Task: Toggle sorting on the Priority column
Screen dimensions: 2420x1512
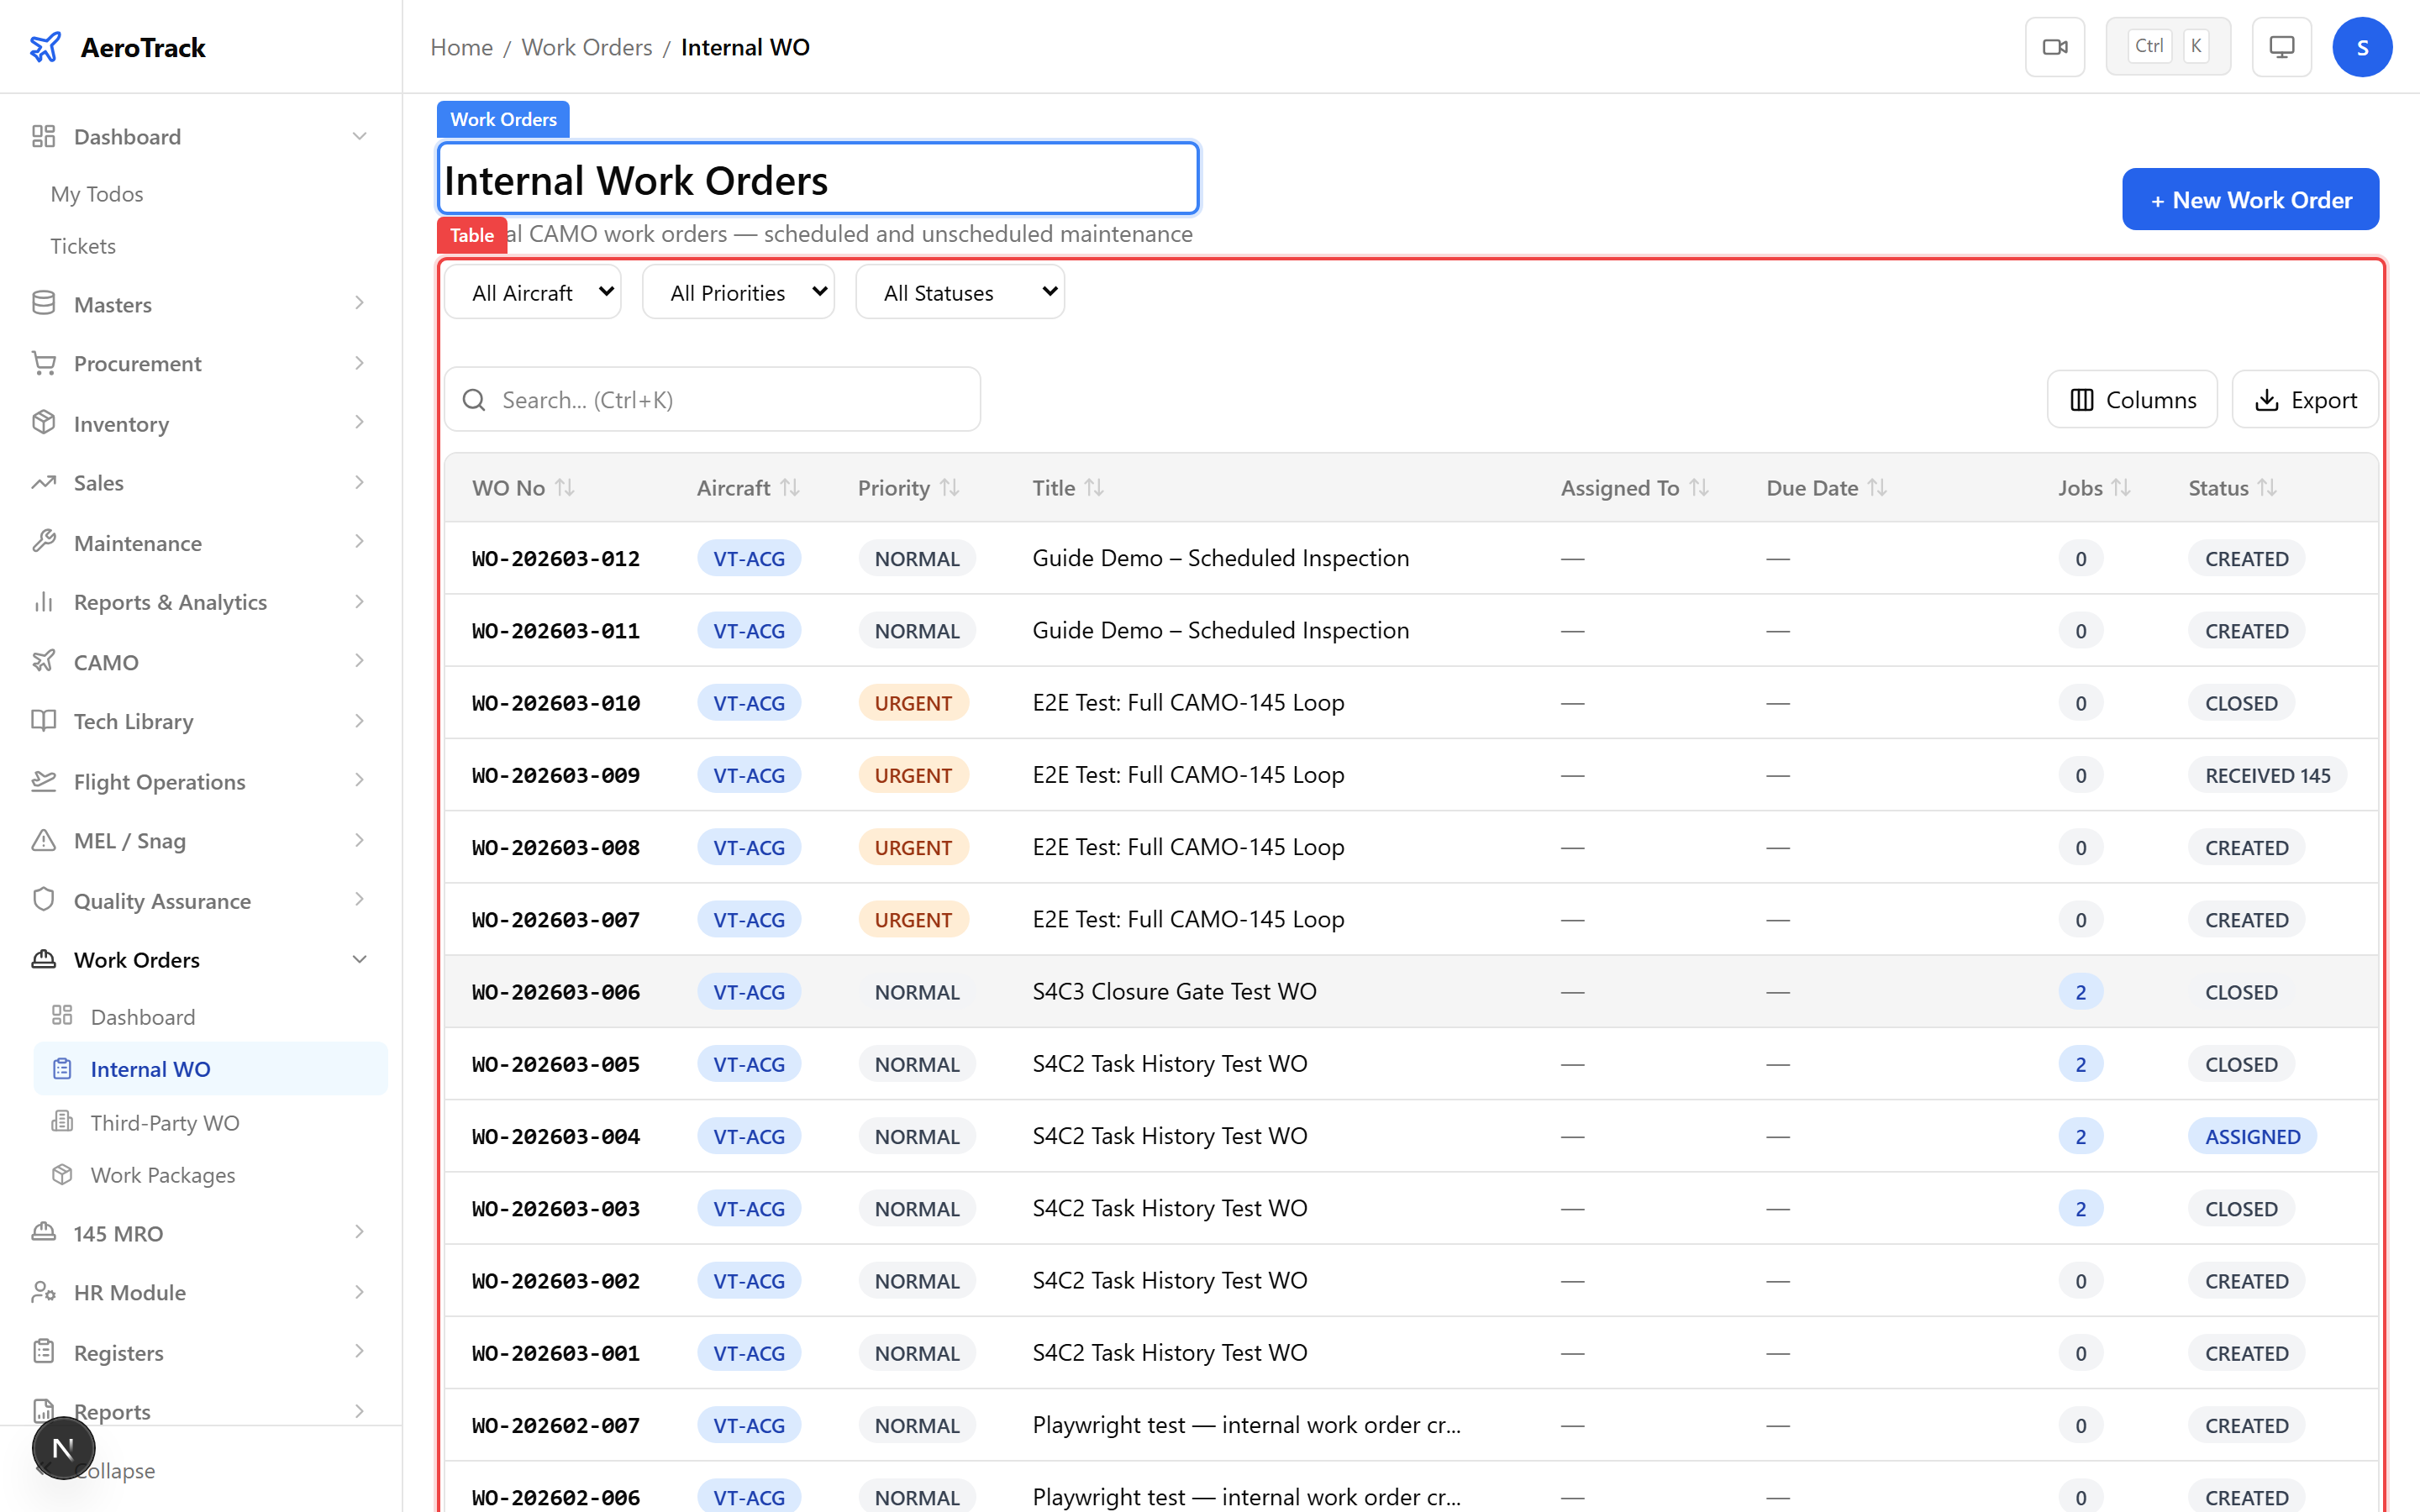Action: (x=950, y=487)
